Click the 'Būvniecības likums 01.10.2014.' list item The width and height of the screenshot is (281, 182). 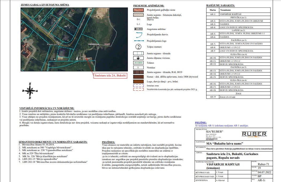coord(38,145)
